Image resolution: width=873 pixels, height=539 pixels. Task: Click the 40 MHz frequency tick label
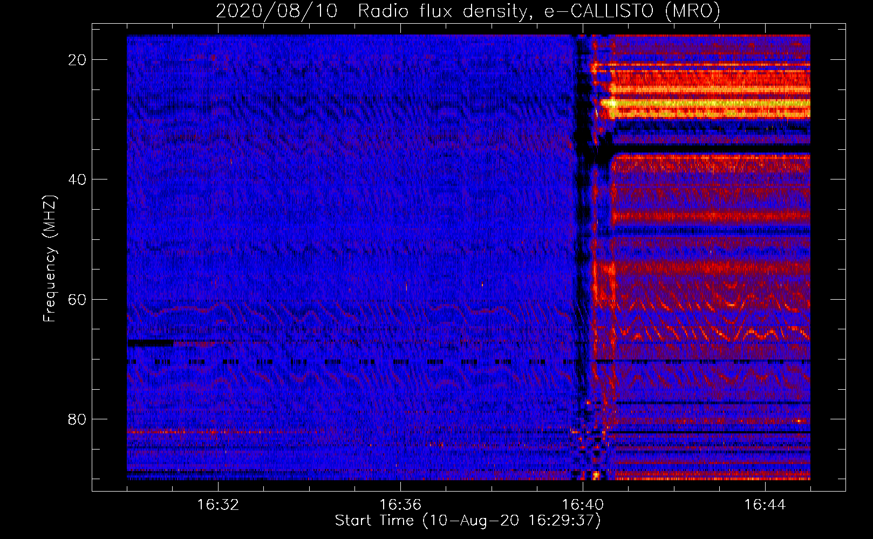(77, 179)
